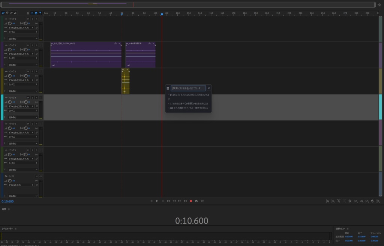Open Mix track default output dropdown
Viewport: 384px width, 246px height.
pos(21,185)
